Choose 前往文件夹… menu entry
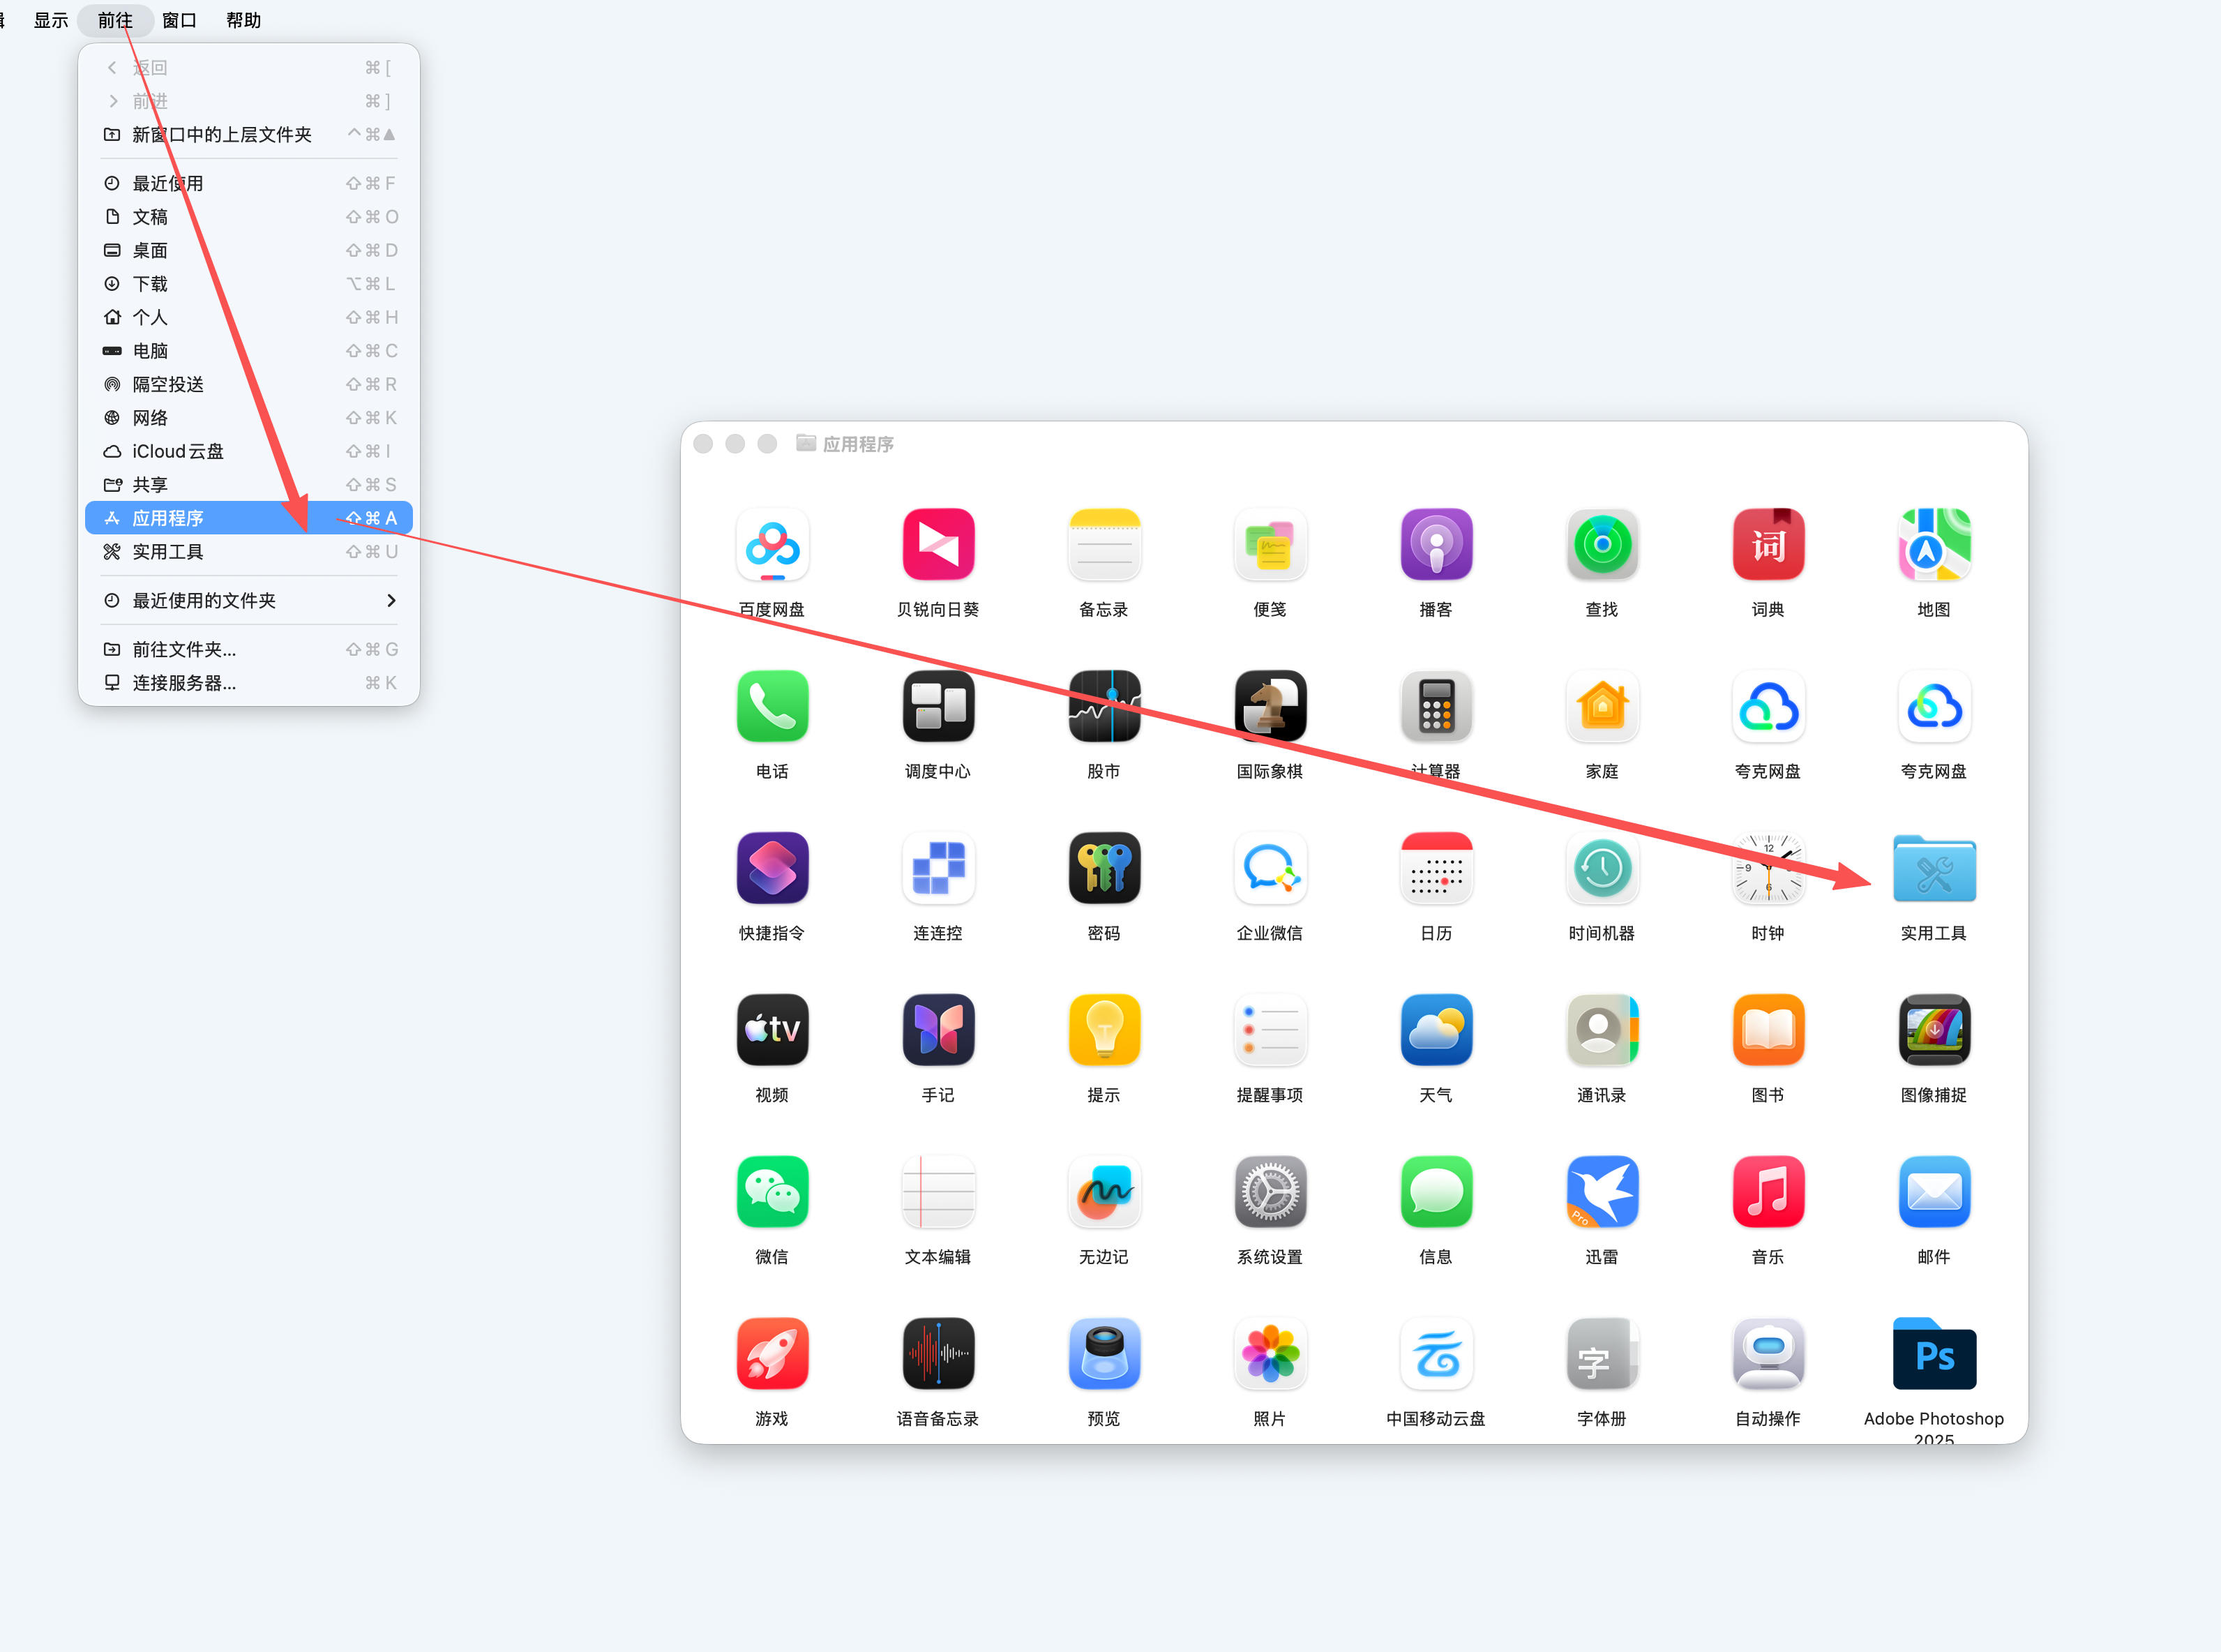The image size is (2221, 1652). click(249, 650)
